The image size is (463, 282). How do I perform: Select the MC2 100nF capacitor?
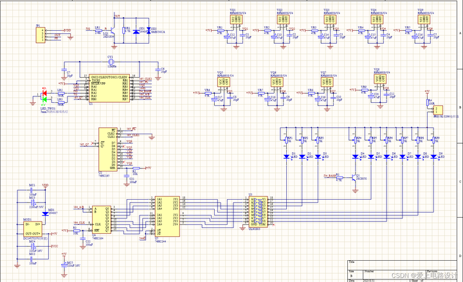point(32,260)
